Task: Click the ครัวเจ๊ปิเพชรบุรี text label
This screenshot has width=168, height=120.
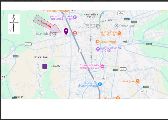Action: (x=107, y=98)
